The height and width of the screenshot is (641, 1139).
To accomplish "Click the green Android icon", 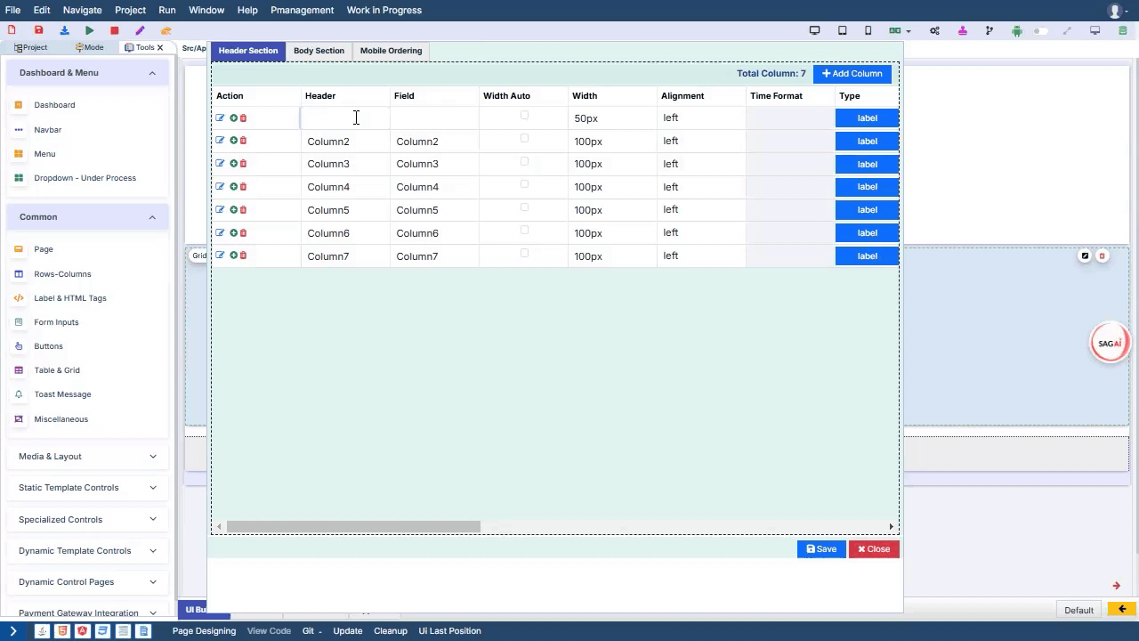I will (1016, 30).
